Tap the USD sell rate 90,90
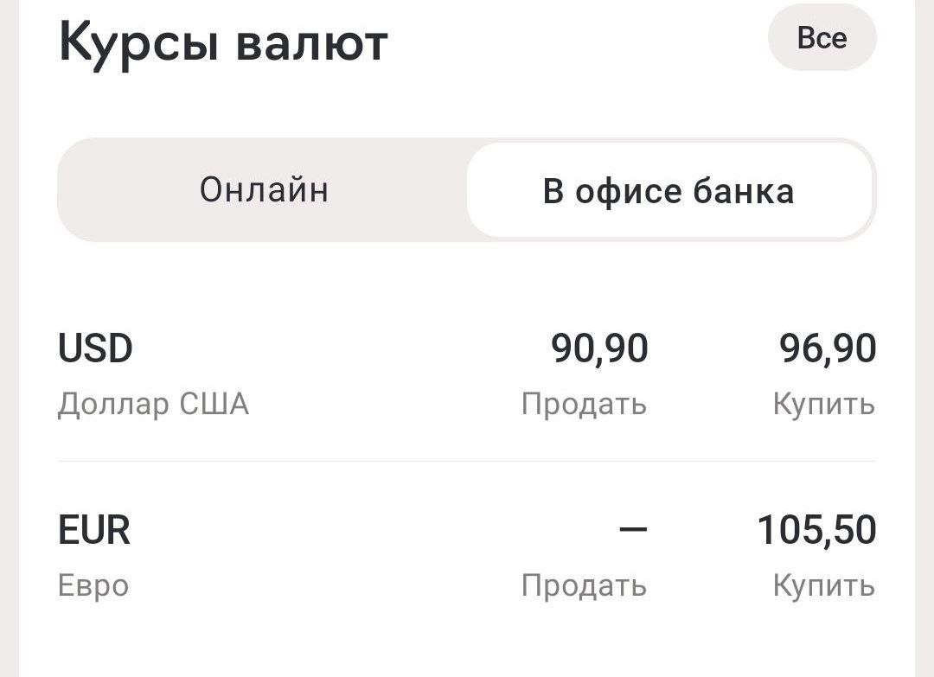934x677 pixels. [599, 349]
